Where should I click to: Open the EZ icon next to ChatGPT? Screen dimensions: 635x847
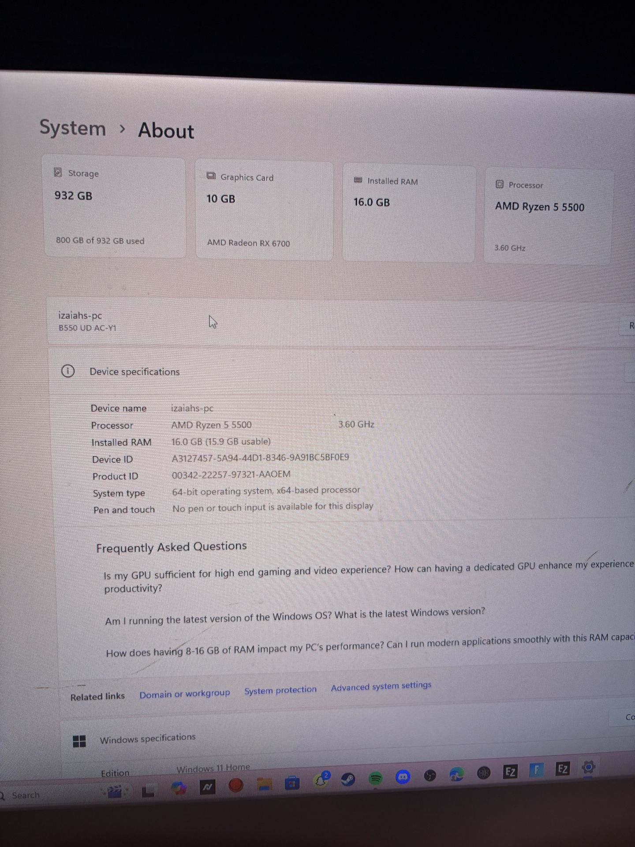coord(510,772)
